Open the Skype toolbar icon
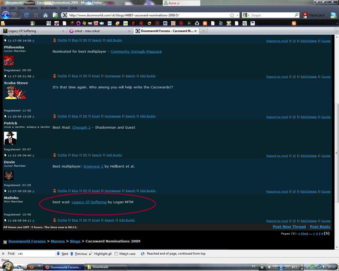Viewport: 339px width, 271px height. pyautogui.click(x=333, y=15)
